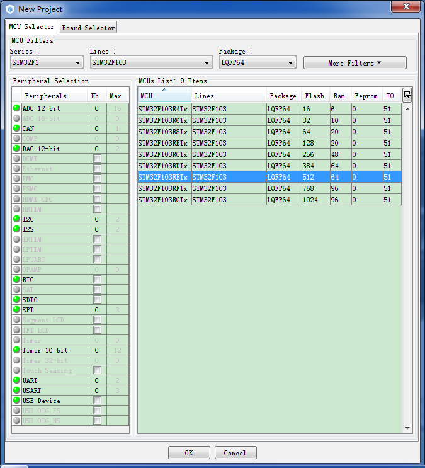Open the column chooser icon in MCUs list
The width and height of the screenshot is (425, 468).
coord(407,95)
